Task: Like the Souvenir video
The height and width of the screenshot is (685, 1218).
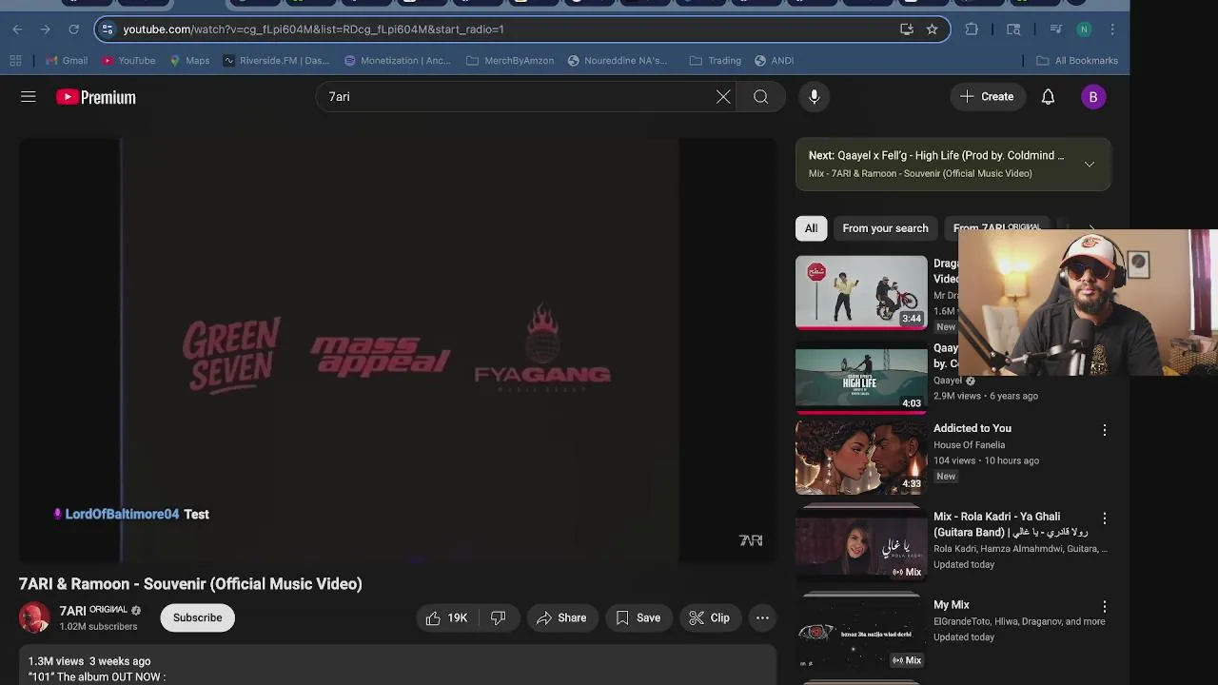Action: pos(446,618)
